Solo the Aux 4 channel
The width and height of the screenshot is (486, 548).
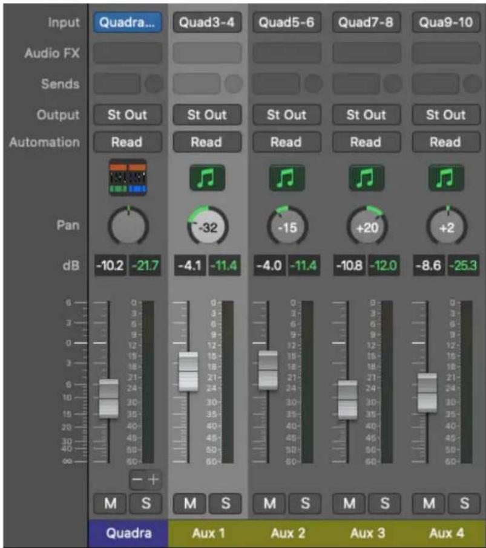tap(464, 503)
